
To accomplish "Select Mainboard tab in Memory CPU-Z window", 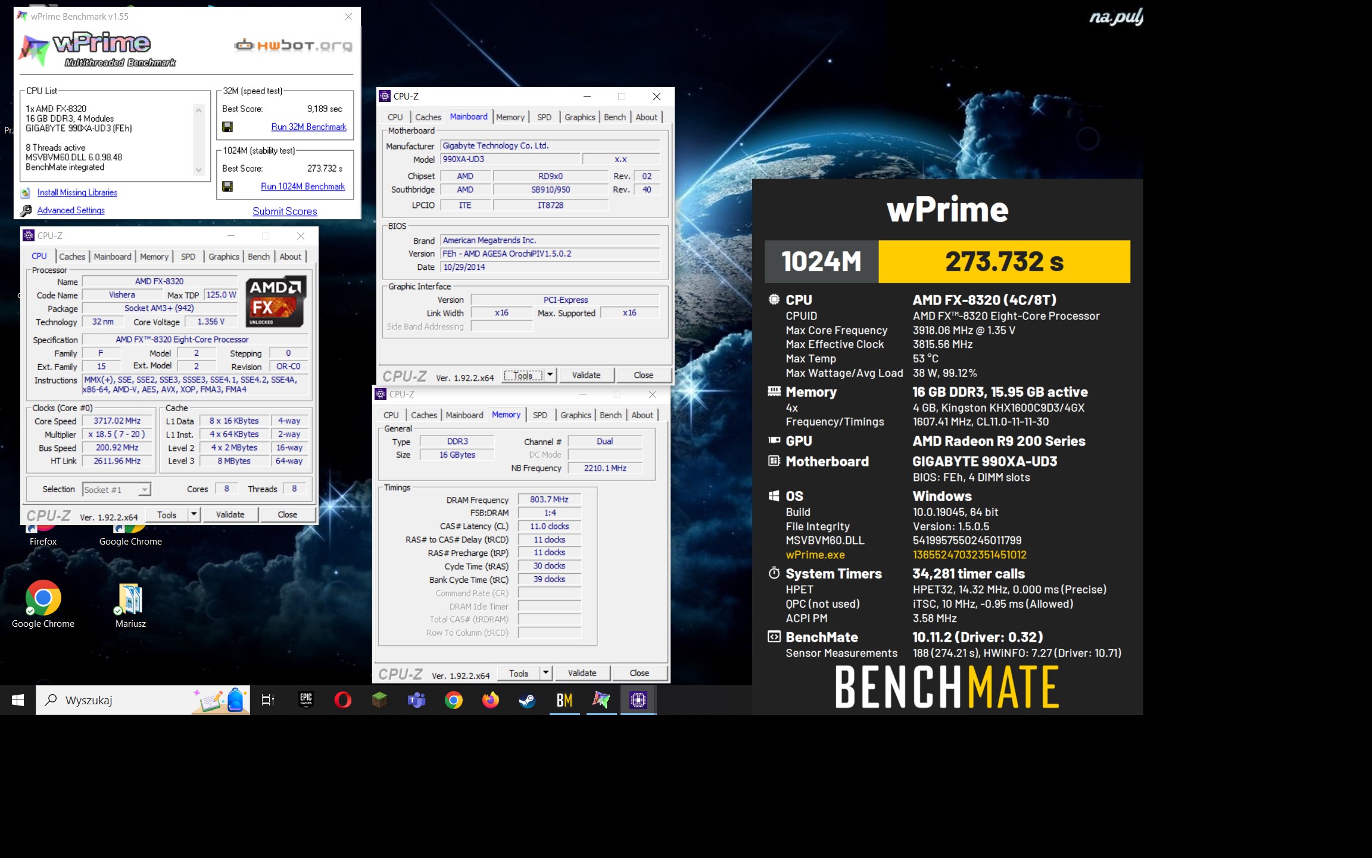I will pyautogui.click(x=464, y=415).
